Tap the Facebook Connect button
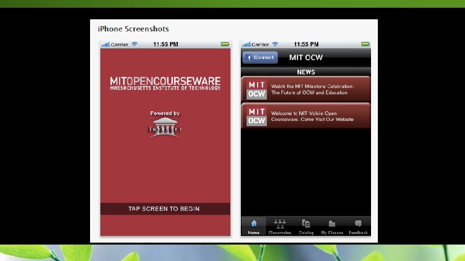 point(260,58)
